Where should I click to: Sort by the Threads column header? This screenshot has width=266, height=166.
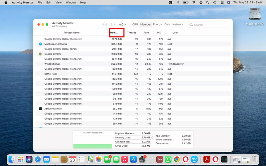(132, 33)
